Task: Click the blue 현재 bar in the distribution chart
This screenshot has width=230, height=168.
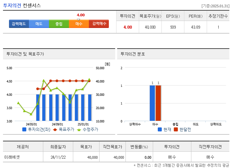Action: 152,103
